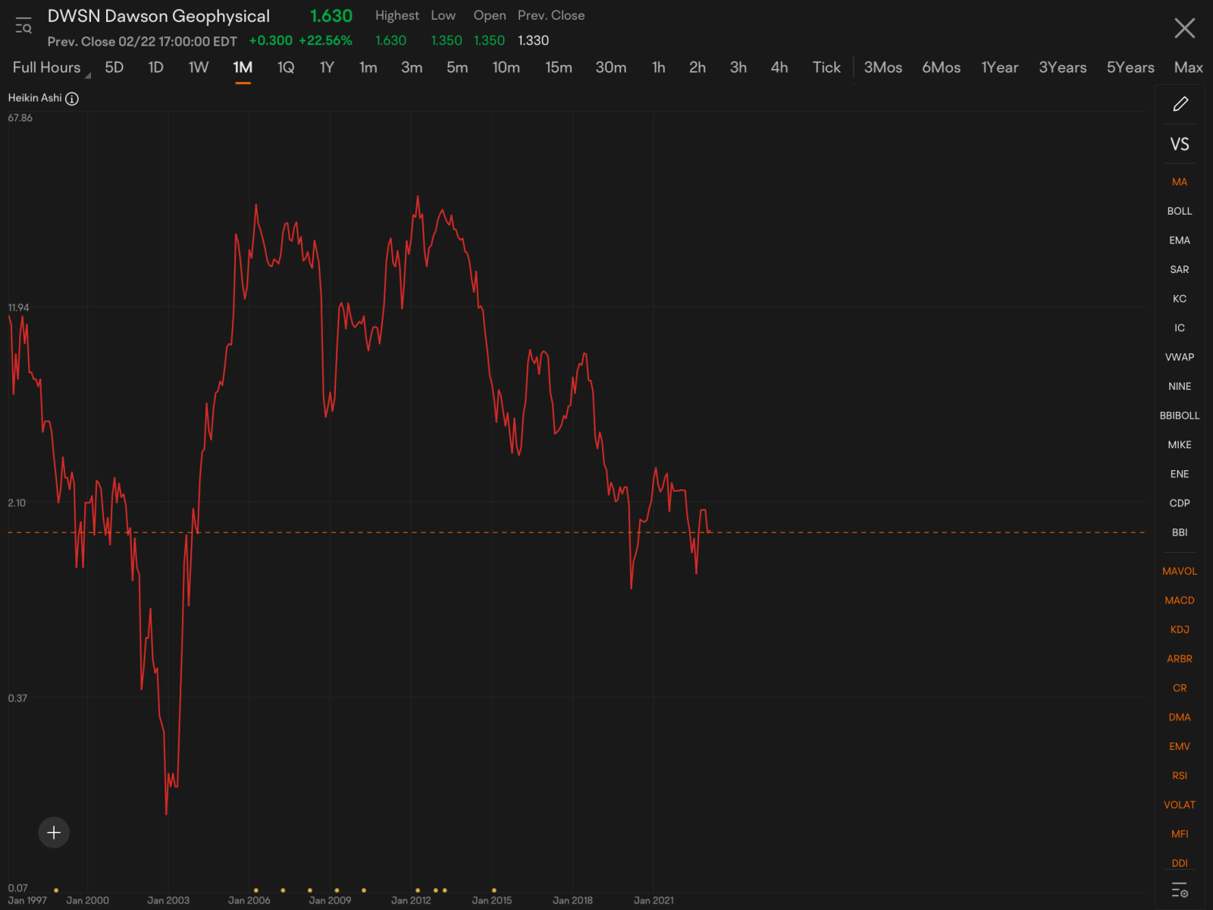Click the Heikin Ashi chart type label
The image size is (1213, 910).
click(35, 98)
